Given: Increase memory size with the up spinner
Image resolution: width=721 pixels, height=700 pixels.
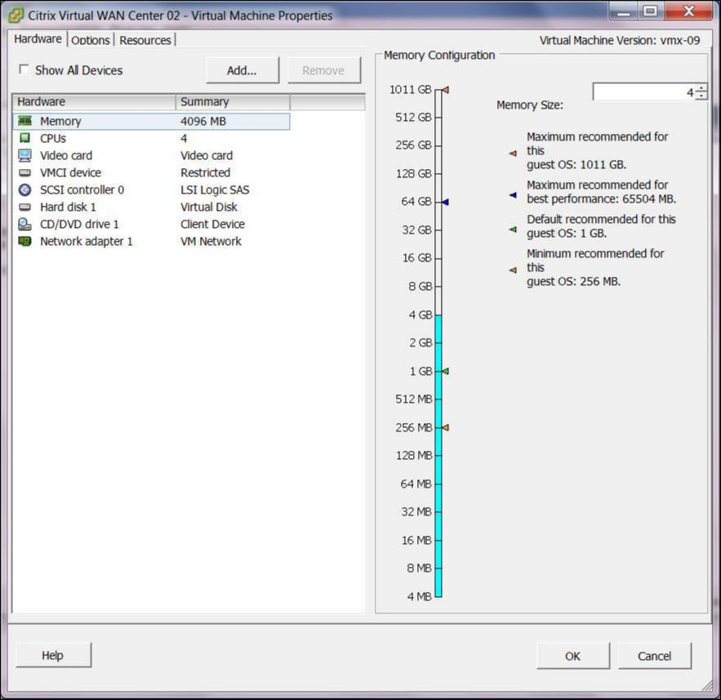Looking at the screenshot, I should tap(701, 88).
